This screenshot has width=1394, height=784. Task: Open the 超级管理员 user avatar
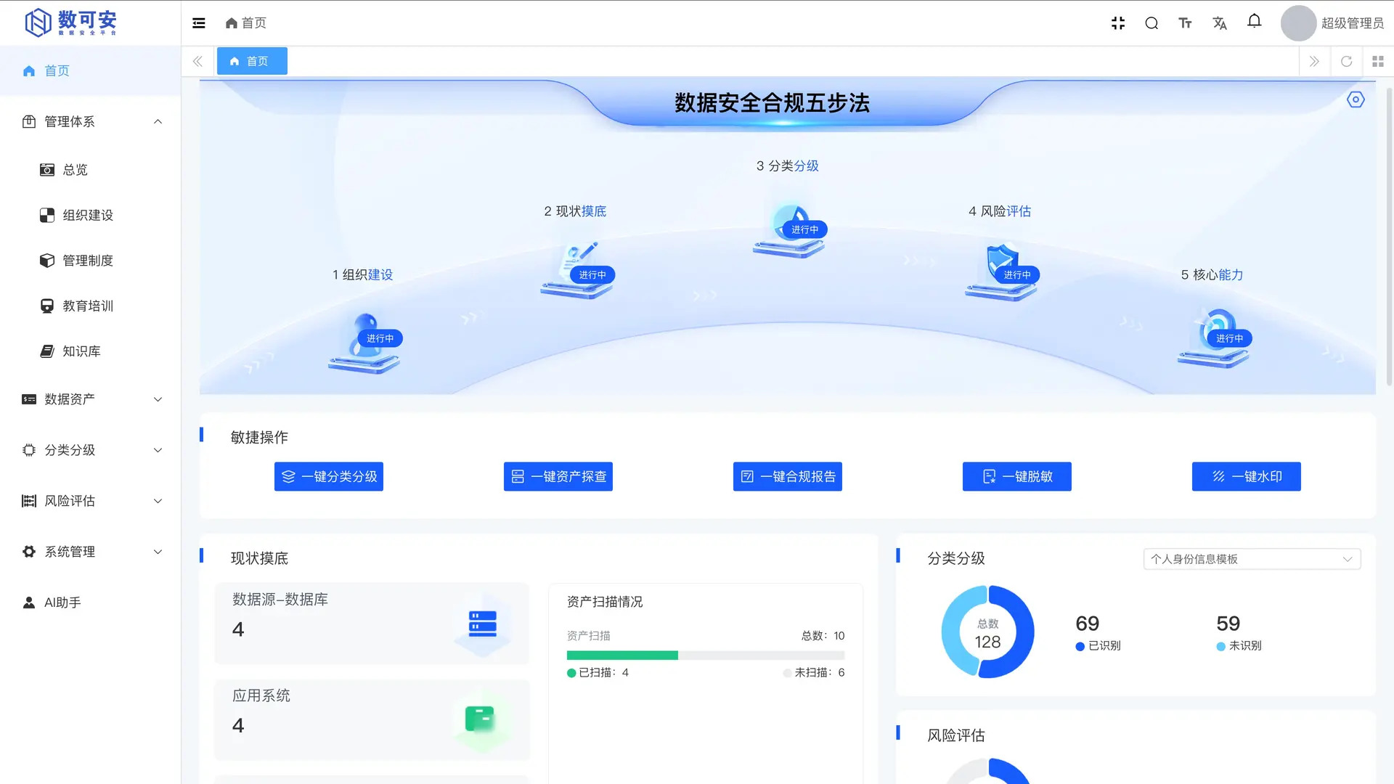pyautogui.click(x=1298, y=23)
